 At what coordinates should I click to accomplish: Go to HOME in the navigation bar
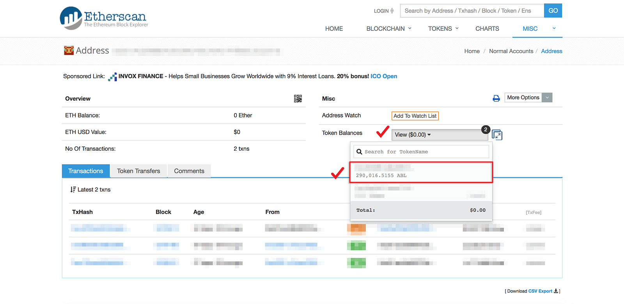click(334, 28)
